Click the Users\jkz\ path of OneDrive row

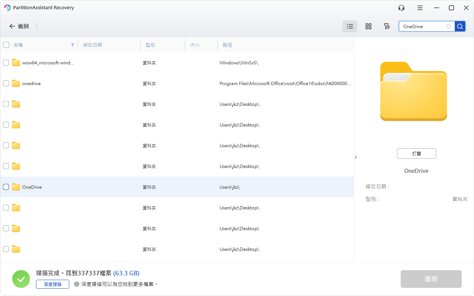tap(230, 187)
